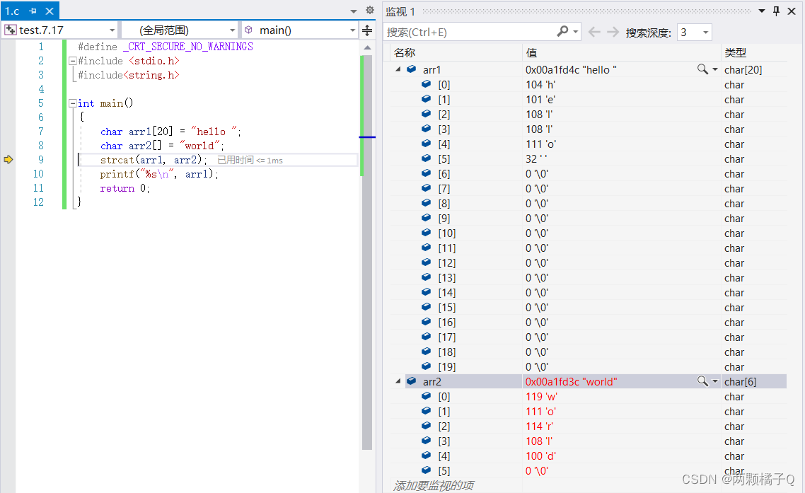Open the arr2 visualizer dropdown arrow

715,381
